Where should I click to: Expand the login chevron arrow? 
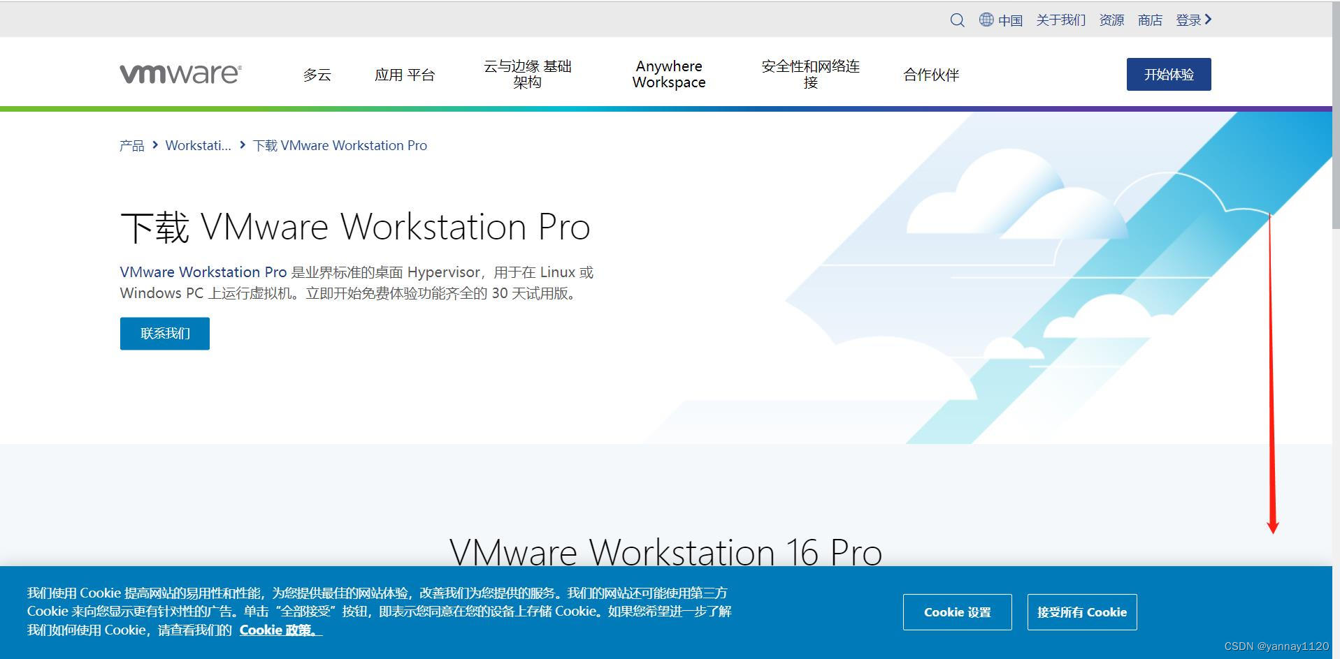1208,20
